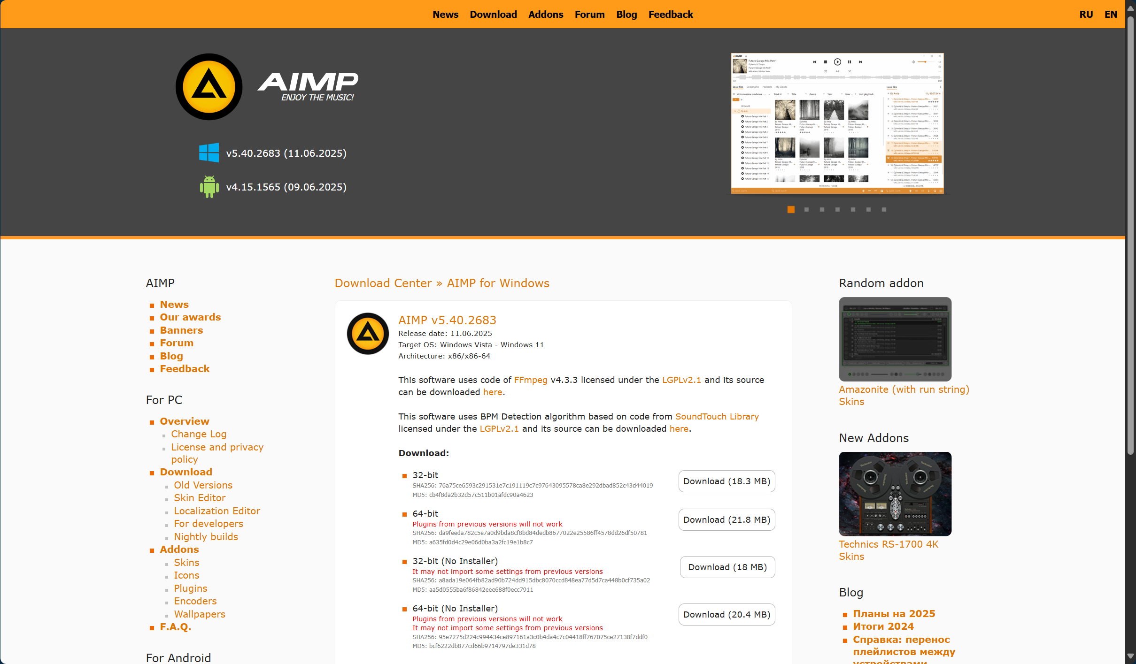Click the scrollbar down arrow
The width and height of the screenshot is (1136, 664).
tap(1130, 656)
